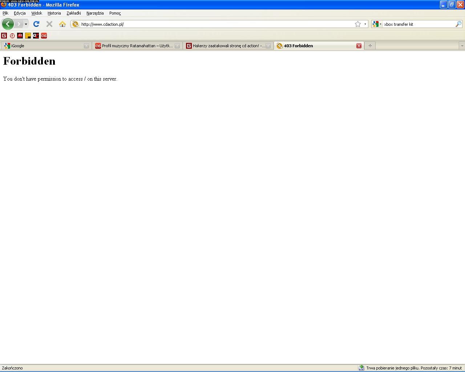Open the Google search engine dropdown
Viewport: 465px width, 372px height.
377,24
